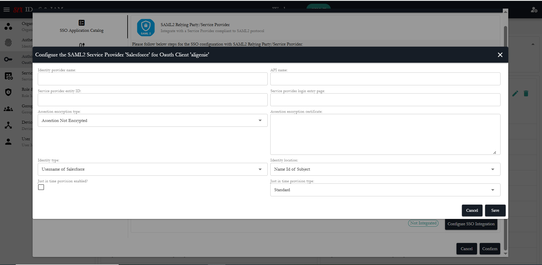This screenshot has height=265, width=542.
Task: Click the SAML 2 shield logo
Action: point(146,27)
